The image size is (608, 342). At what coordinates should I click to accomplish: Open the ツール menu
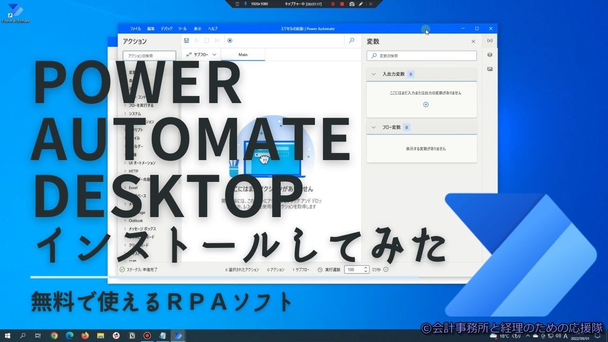pos(182,28)
